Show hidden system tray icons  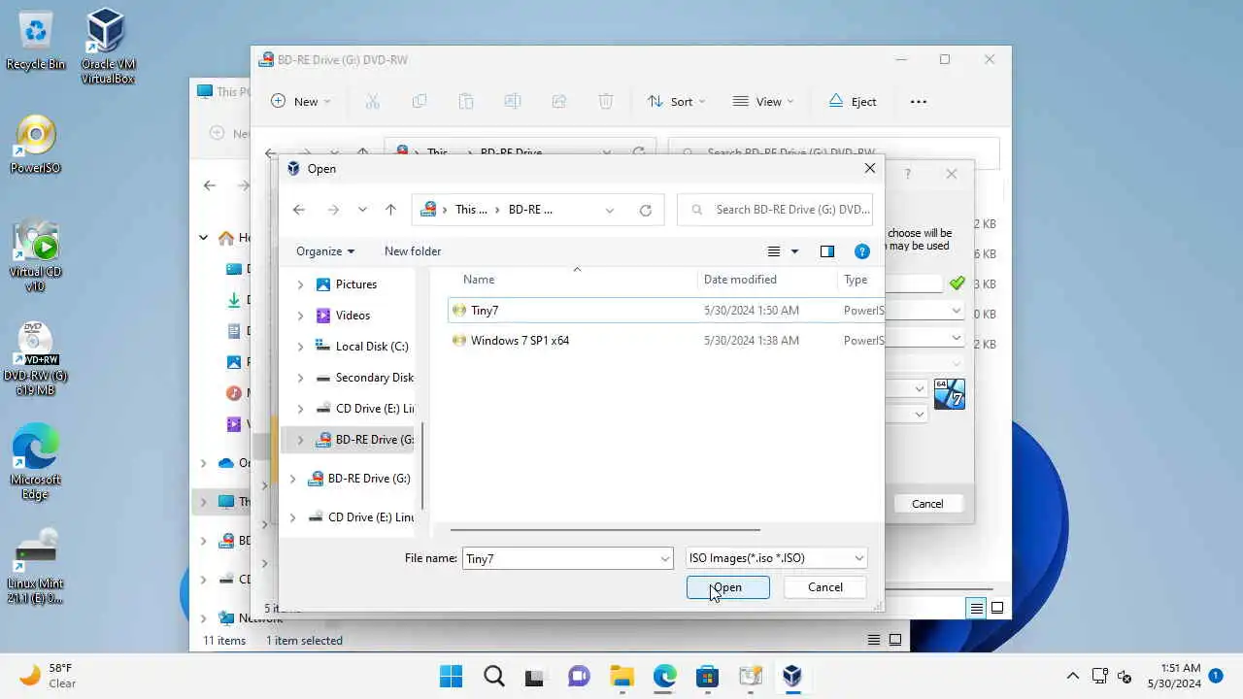tap(1073, 676)
